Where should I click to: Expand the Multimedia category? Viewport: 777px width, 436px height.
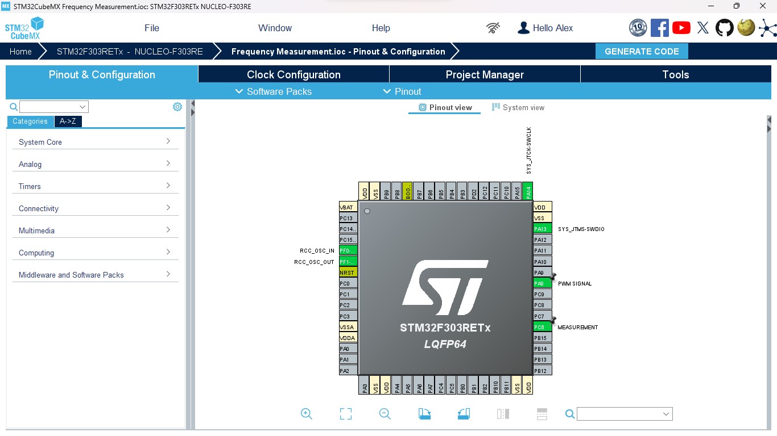(x=95, y=230)
